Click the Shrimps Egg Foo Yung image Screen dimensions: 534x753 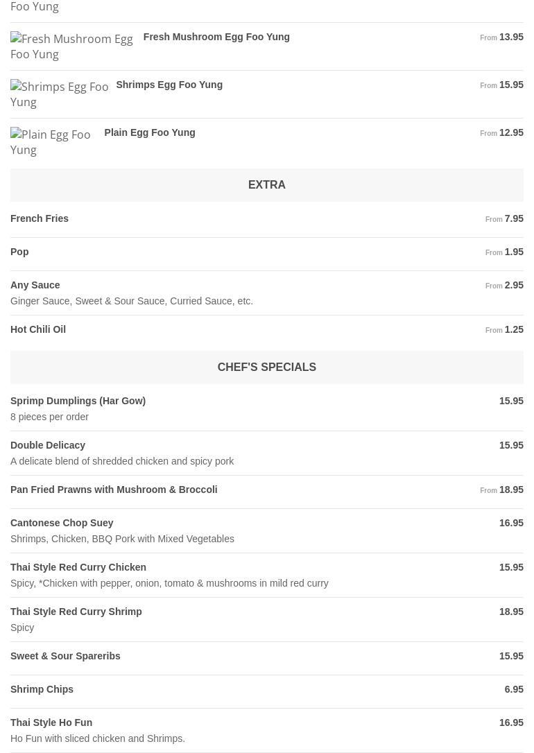tap(60, 94)
